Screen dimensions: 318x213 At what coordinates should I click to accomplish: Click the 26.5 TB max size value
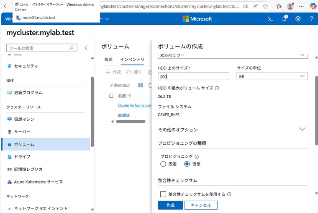164,96
